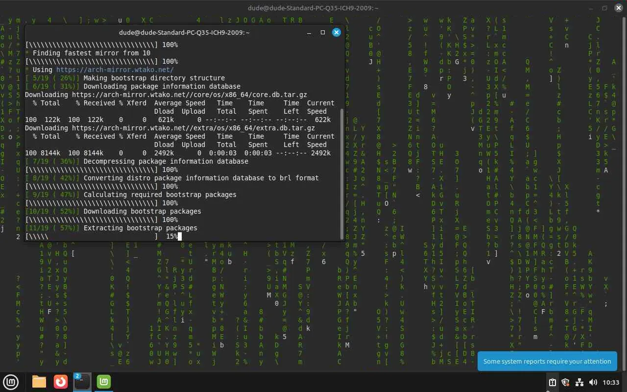
Task: Click the front terminal title bar text
Action: pyautogui.click(x=184, y=32)
